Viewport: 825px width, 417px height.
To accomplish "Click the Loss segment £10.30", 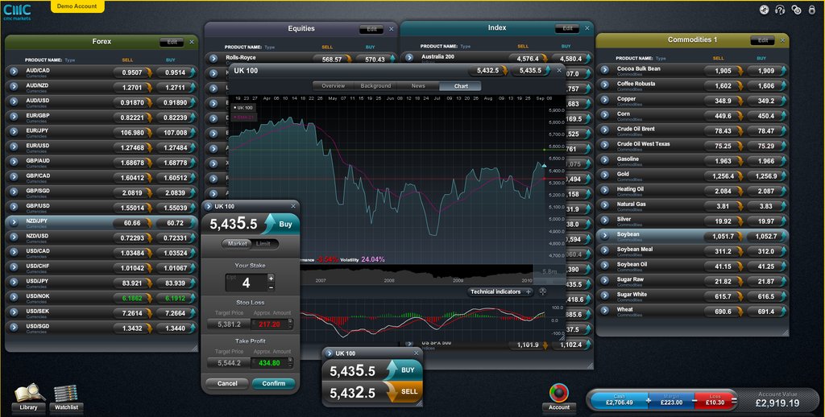I will click(x=714, y=401).
